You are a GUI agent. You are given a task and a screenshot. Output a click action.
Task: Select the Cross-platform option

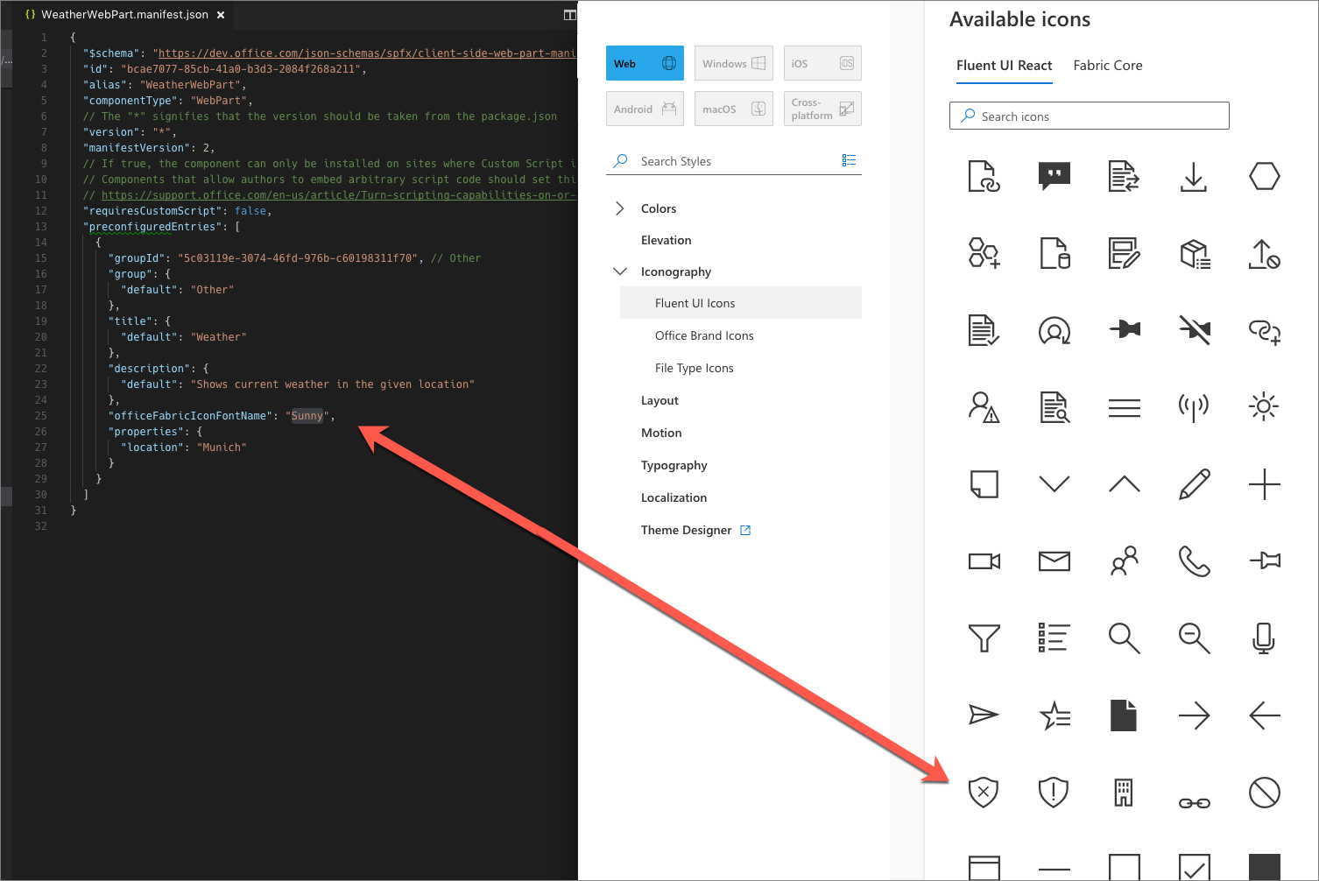pos(822,109)
